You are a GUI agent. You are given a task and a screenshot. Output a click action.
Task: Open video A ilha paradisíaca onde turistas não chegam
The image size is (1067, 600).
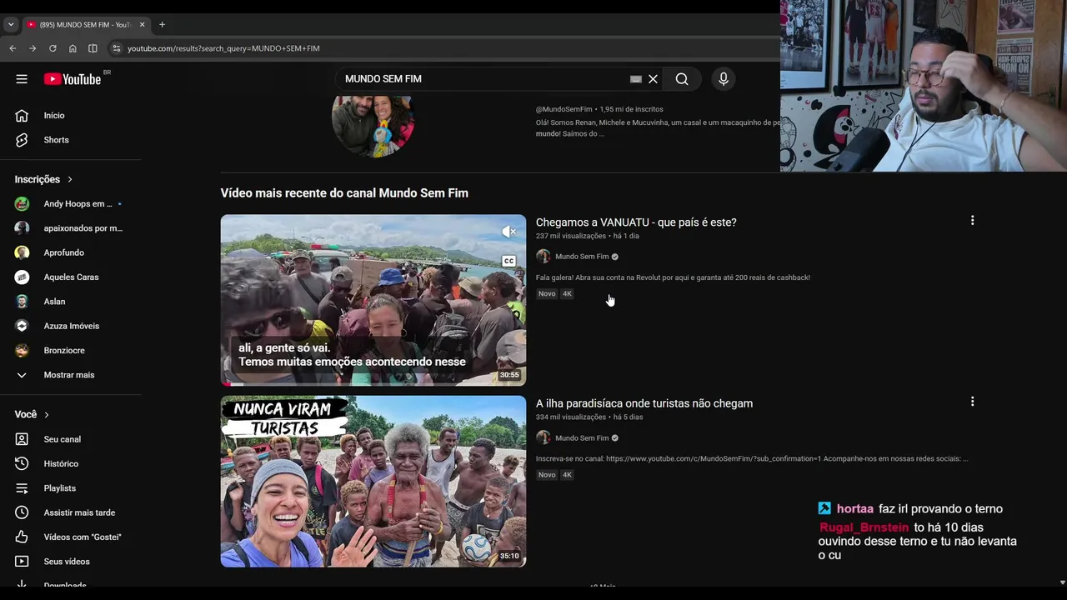(644, 403)
